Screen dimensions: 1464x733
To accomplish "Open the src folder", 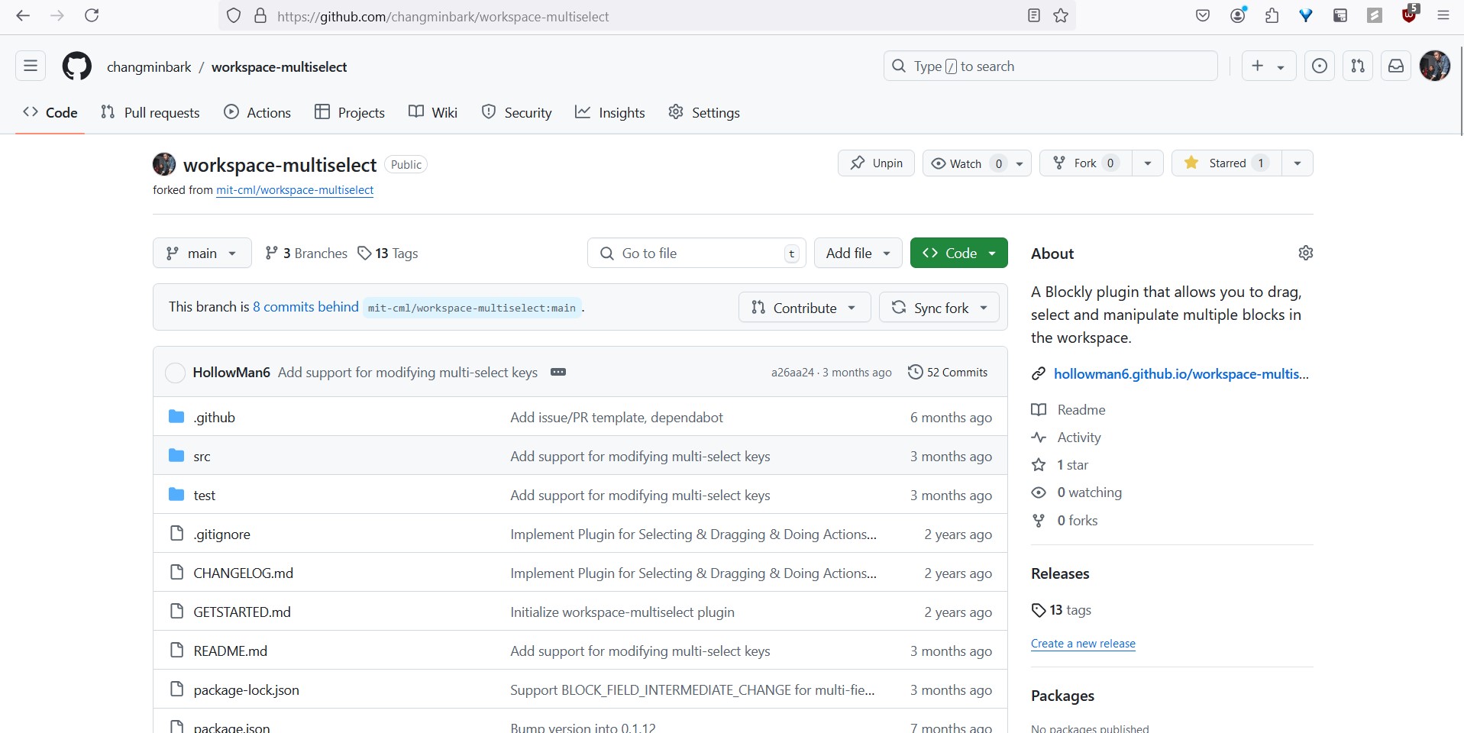I will pos(202,456).
